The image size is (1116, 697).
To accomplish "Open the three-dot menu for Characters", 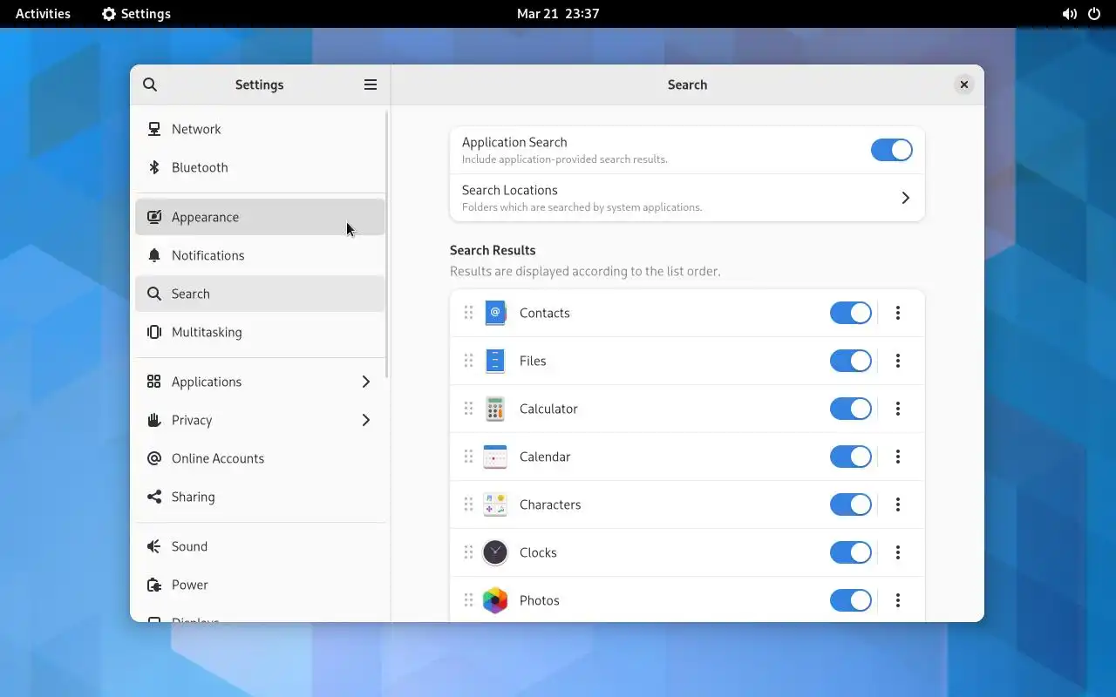I will 898,504.
